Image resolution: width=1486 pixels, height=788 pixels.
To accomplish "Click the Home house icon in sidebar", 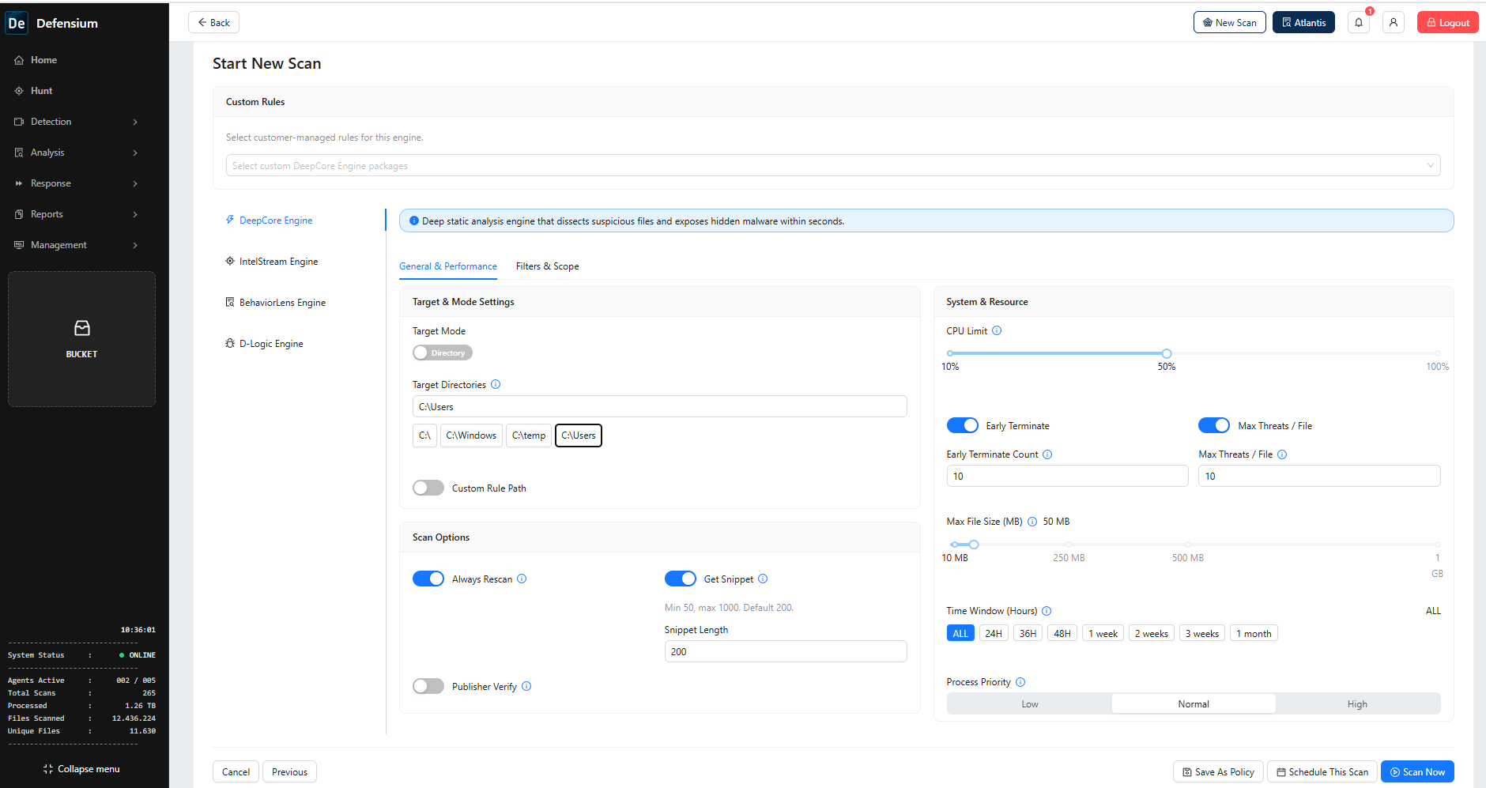I will coord(19,60).
